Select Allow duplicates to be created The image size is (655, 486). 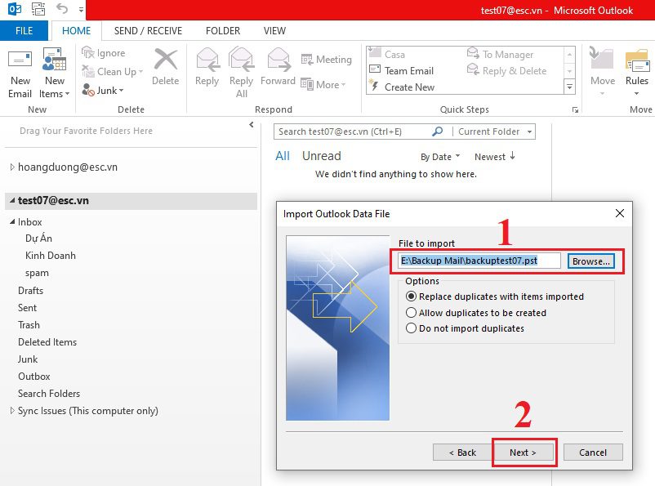[x=476, y=313]
